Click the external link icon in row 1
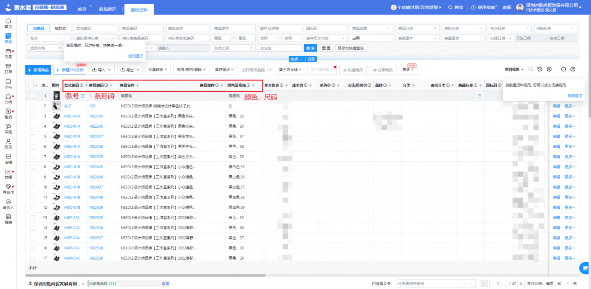The image size is (591, 289). [x=479, y=96]
